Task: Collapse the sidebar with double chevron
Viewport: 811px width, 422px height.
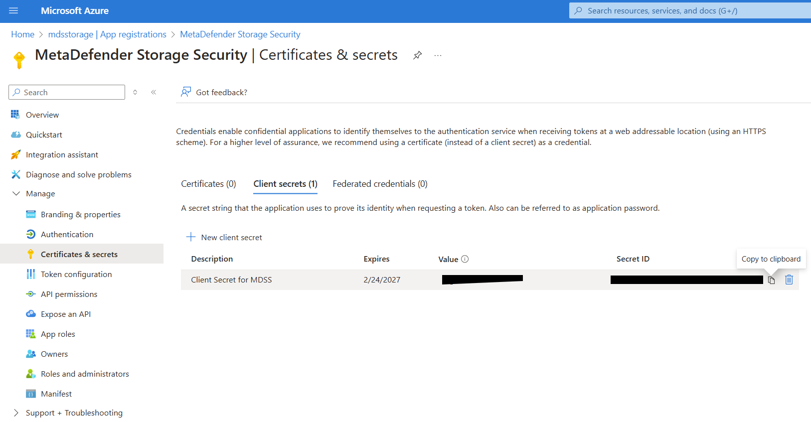Action: (154, 92)
